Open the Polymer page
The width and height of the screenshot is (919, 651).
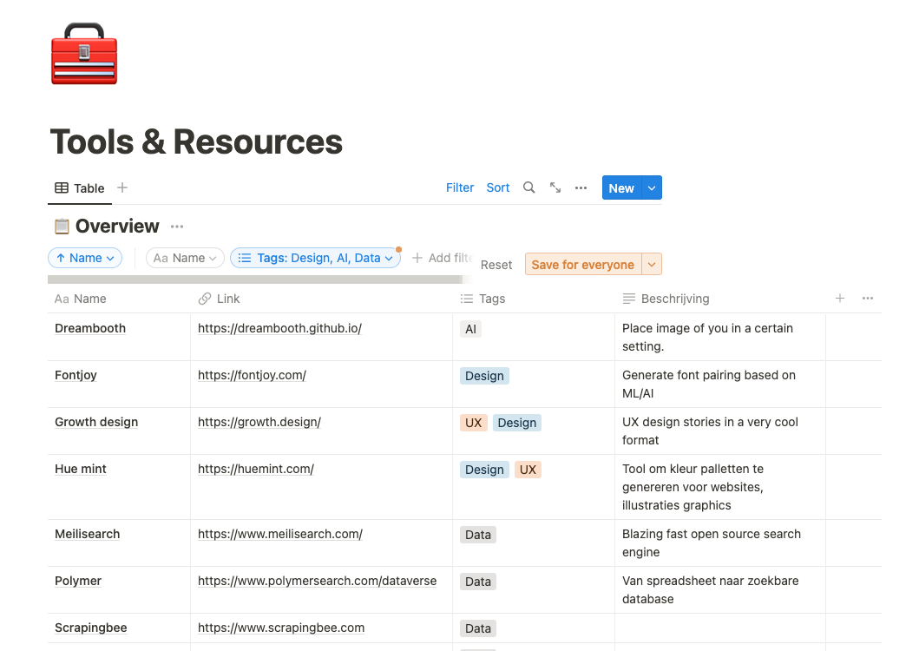click(78, 582)
